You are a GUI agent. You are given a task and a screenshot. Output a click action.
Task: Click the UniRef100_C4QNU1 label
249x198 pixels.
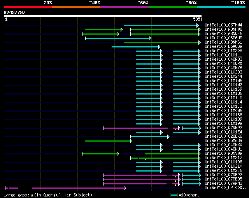223,149
